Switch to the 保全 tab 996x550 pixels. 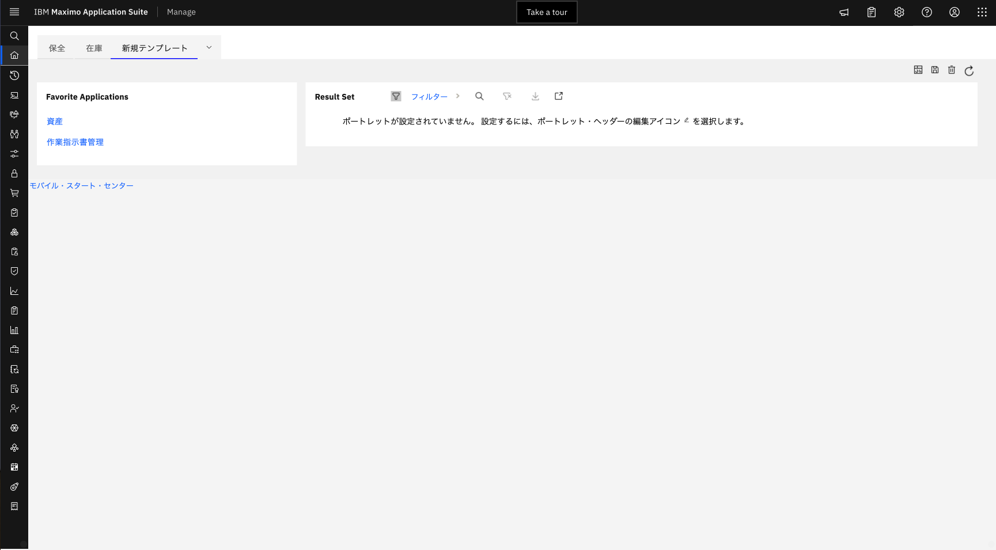point(57,48)
